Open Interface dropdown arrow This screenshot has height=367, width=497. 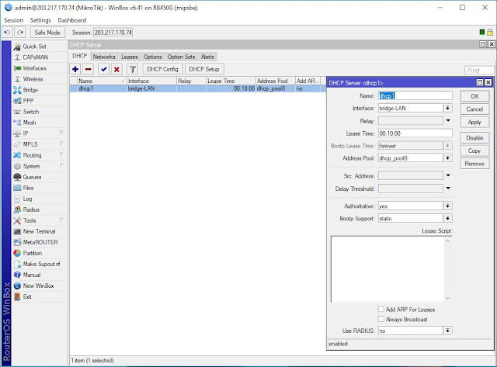click(x=447, y=108)
